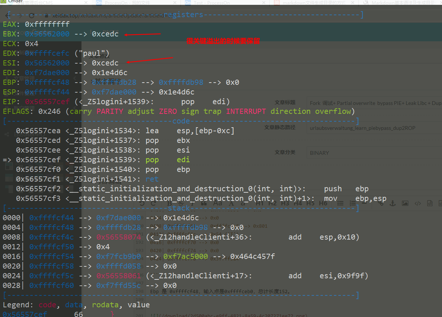Click the 0x56558061 stack value

click(x=118, y=276)
